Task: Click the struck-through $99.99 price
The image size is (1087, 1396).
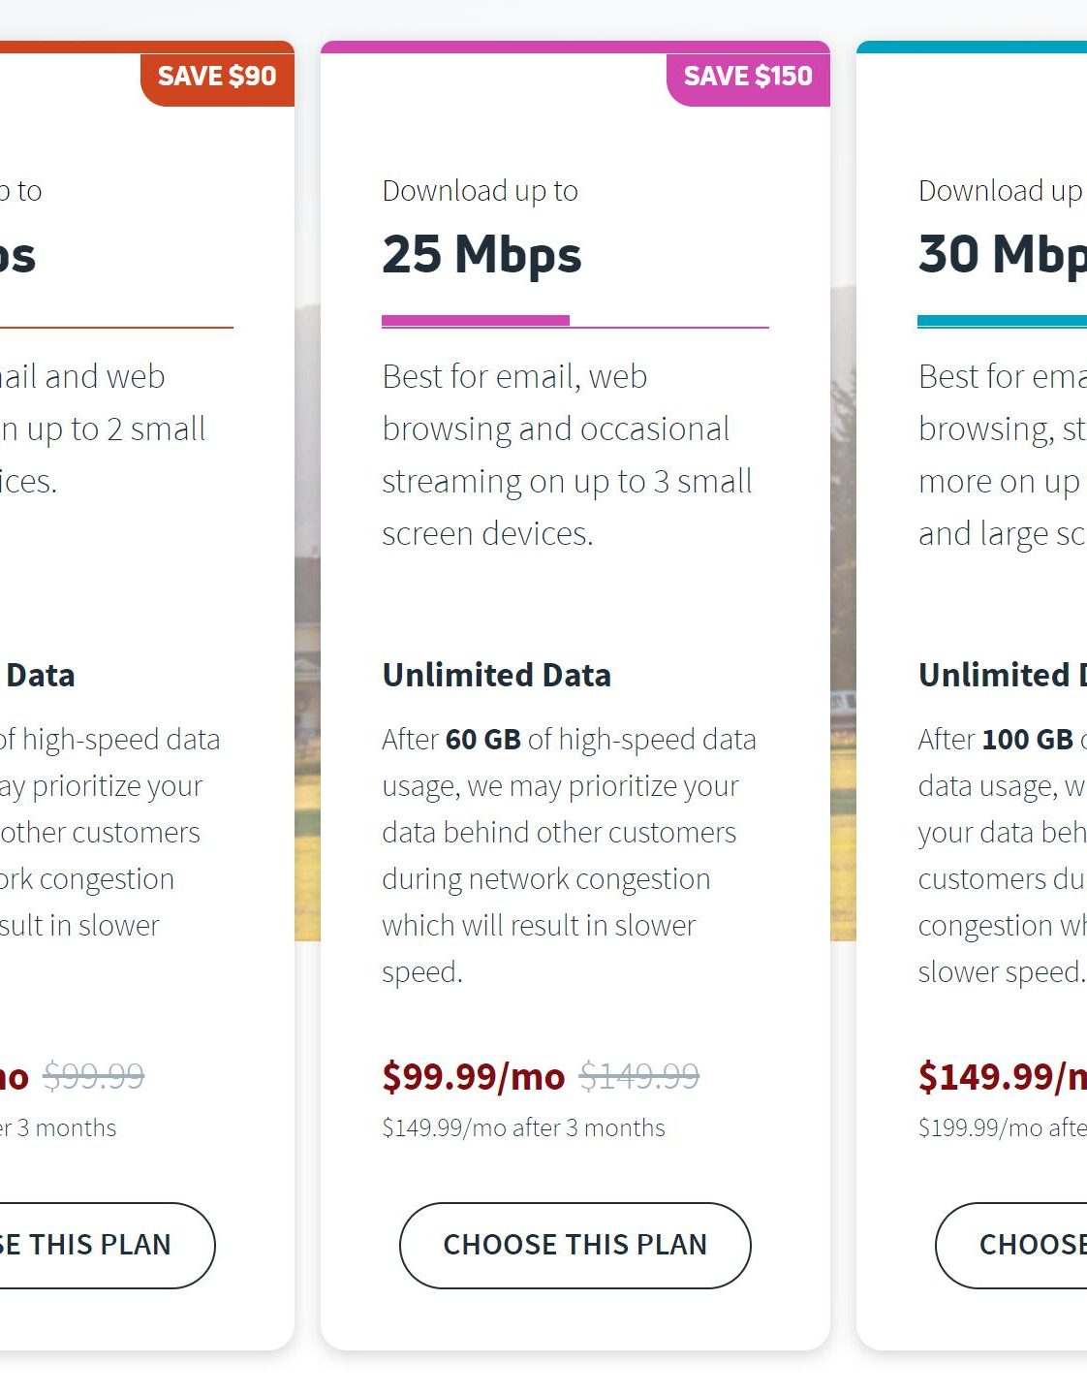Action: (94, 1076)
